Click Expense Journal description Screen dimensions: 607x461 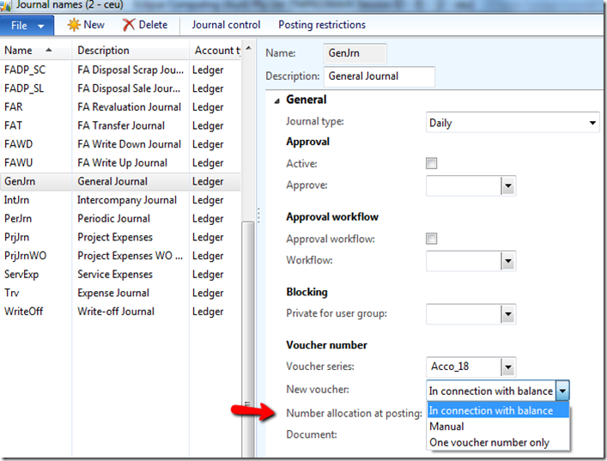(113, 293)
